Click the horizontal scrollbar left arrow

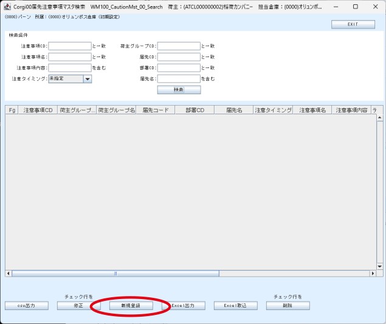[8, 274]
